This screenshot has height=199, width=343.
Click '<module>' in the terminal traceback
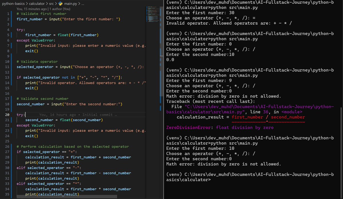click(x=292, y=112)
